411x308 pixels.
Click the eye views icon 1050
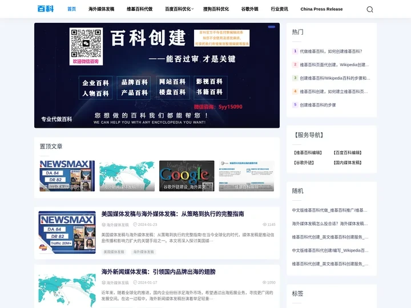264,282
